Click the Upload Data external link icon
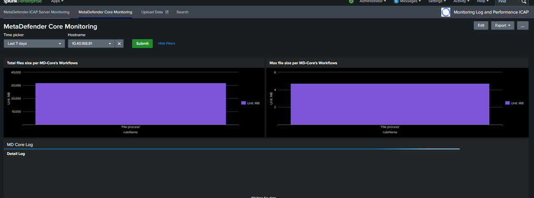 [166, 12]
